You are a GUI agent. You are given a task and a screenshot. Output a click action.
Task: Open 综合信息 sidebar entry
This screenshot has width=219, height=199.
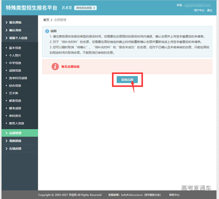click(15, 86)
